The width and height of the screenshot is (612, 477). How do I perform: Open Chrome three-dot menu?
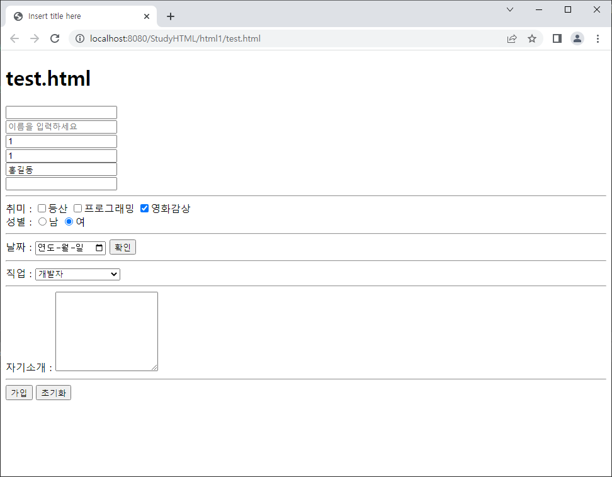598,38
